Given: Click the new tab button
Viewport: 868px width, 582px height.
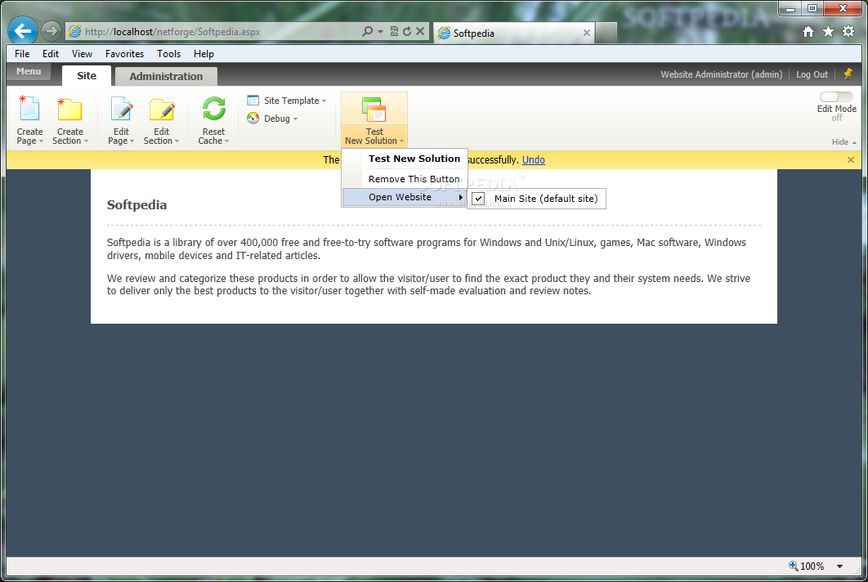Looking at the screenshot, I should 606,33.
